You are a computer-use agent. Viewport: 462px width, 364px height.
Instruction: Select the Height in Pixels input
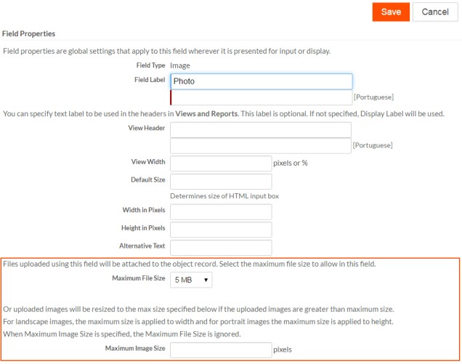point(221,230)
